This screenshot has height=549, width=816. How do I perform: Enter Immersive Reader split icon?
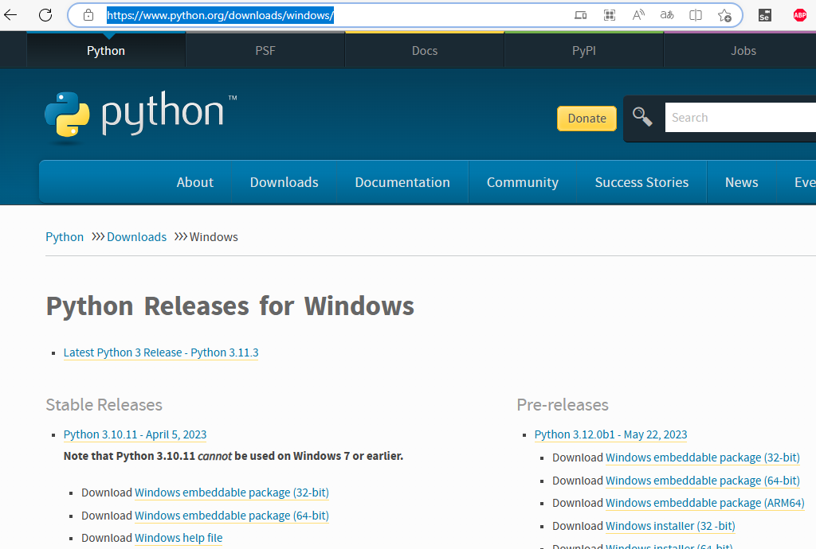(695, 15)
